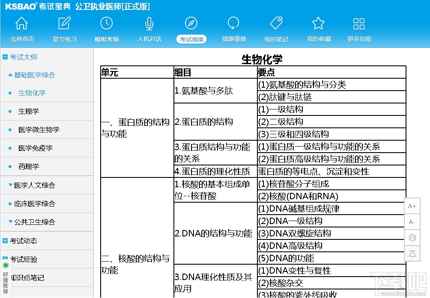
Task: Open 我的笔记 tag icon
Action: pyautogui.click(x=276, y=23)
